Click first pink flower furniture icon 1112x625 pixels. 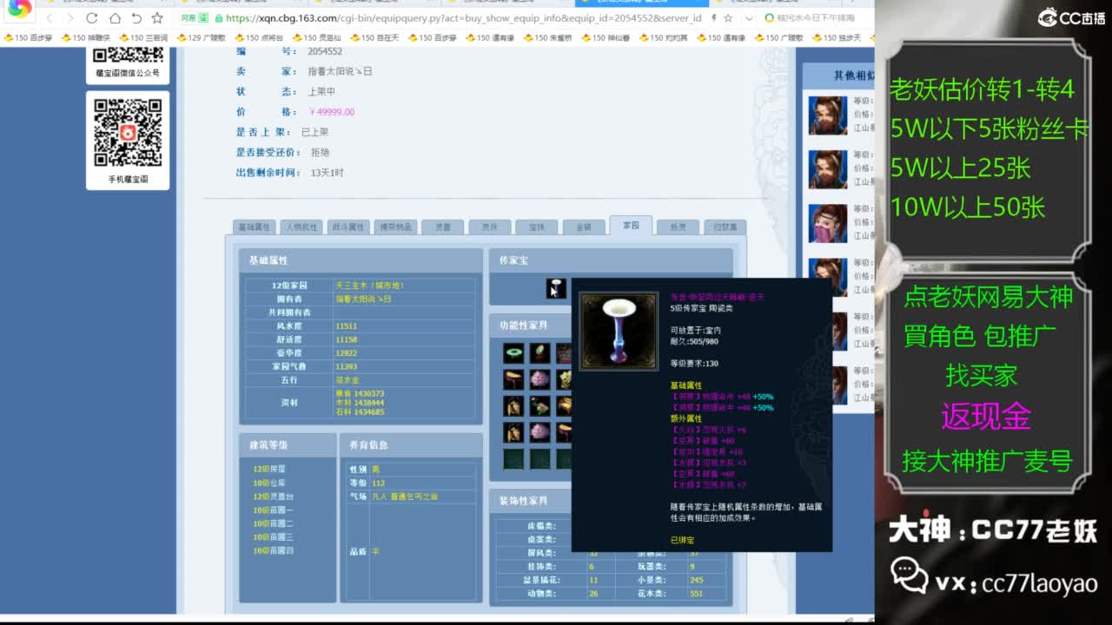coord(539,379)
